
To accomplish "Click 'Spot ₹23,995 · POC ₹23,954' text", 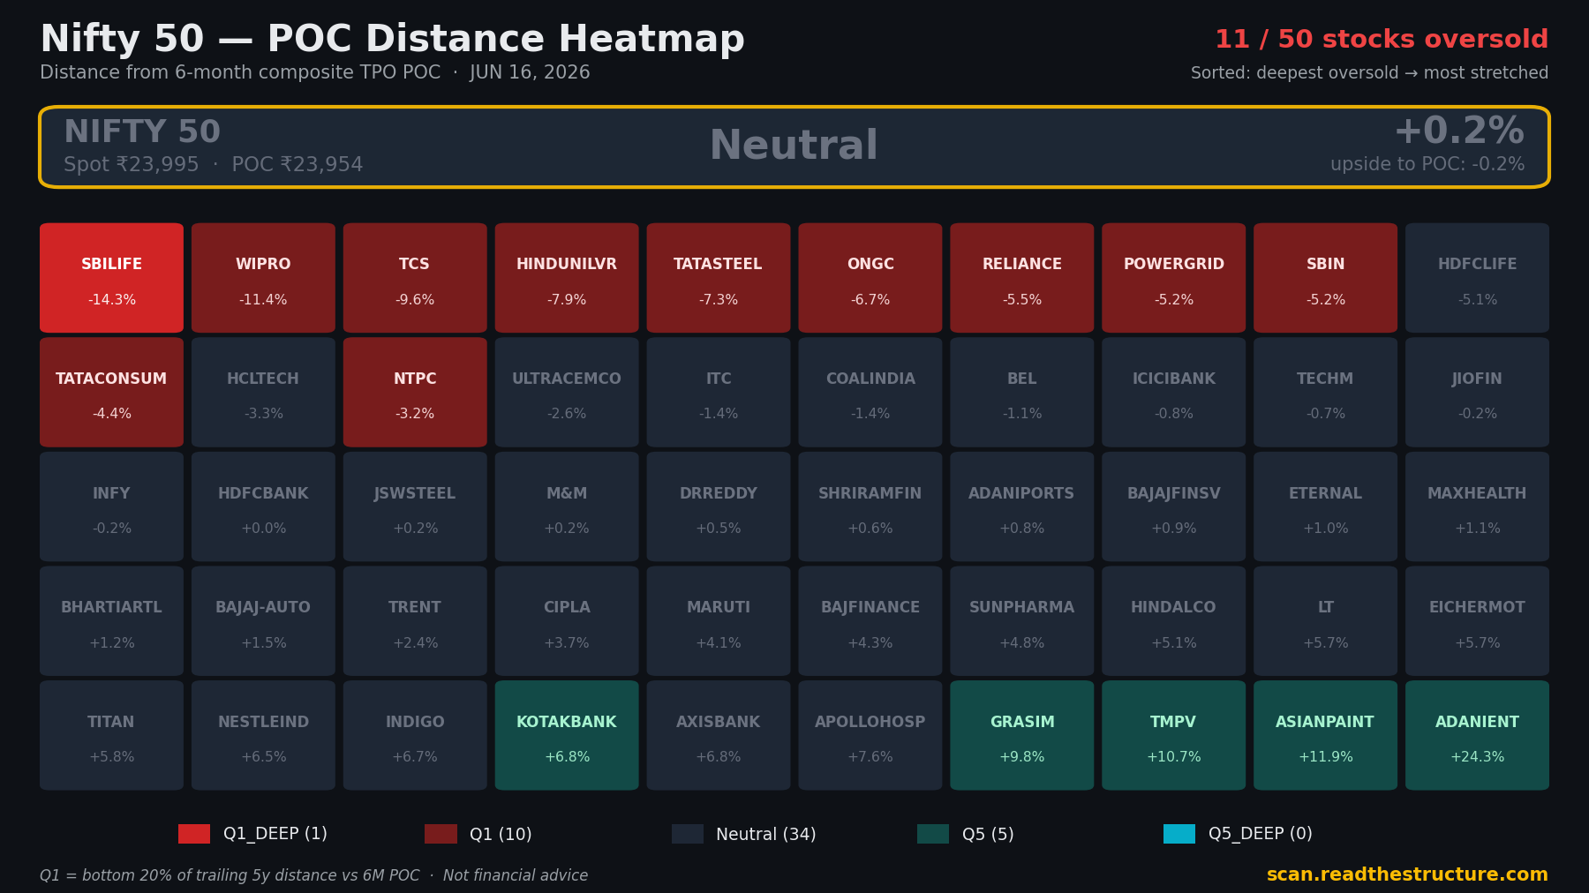I will click(214, 165).
